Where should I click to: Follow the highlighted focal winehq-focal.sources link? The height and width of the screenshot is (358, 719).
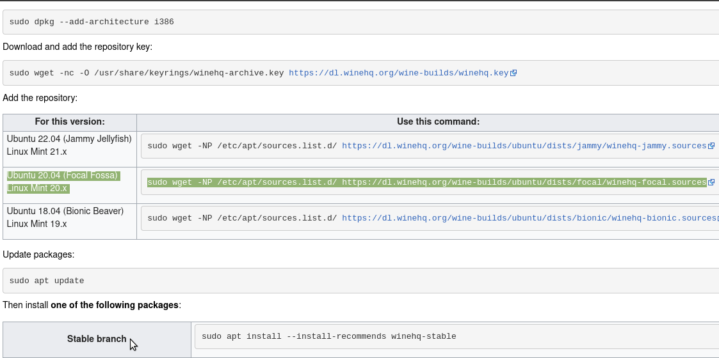tap(524, 182)
